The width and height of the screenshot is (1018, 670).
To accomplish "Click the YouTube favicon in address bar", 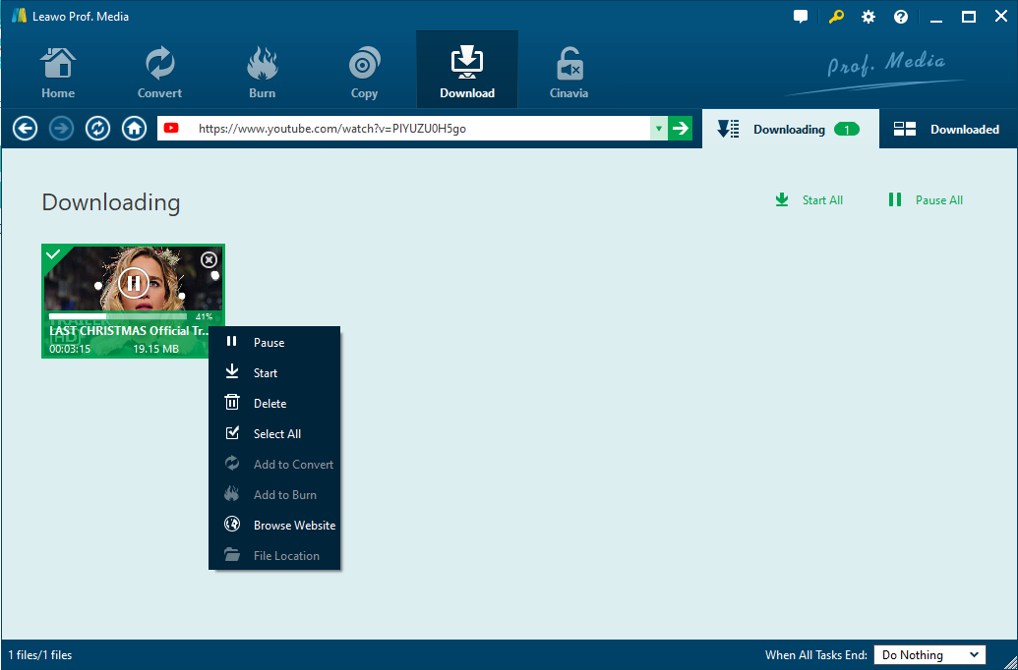I will (x=171, y=129).
